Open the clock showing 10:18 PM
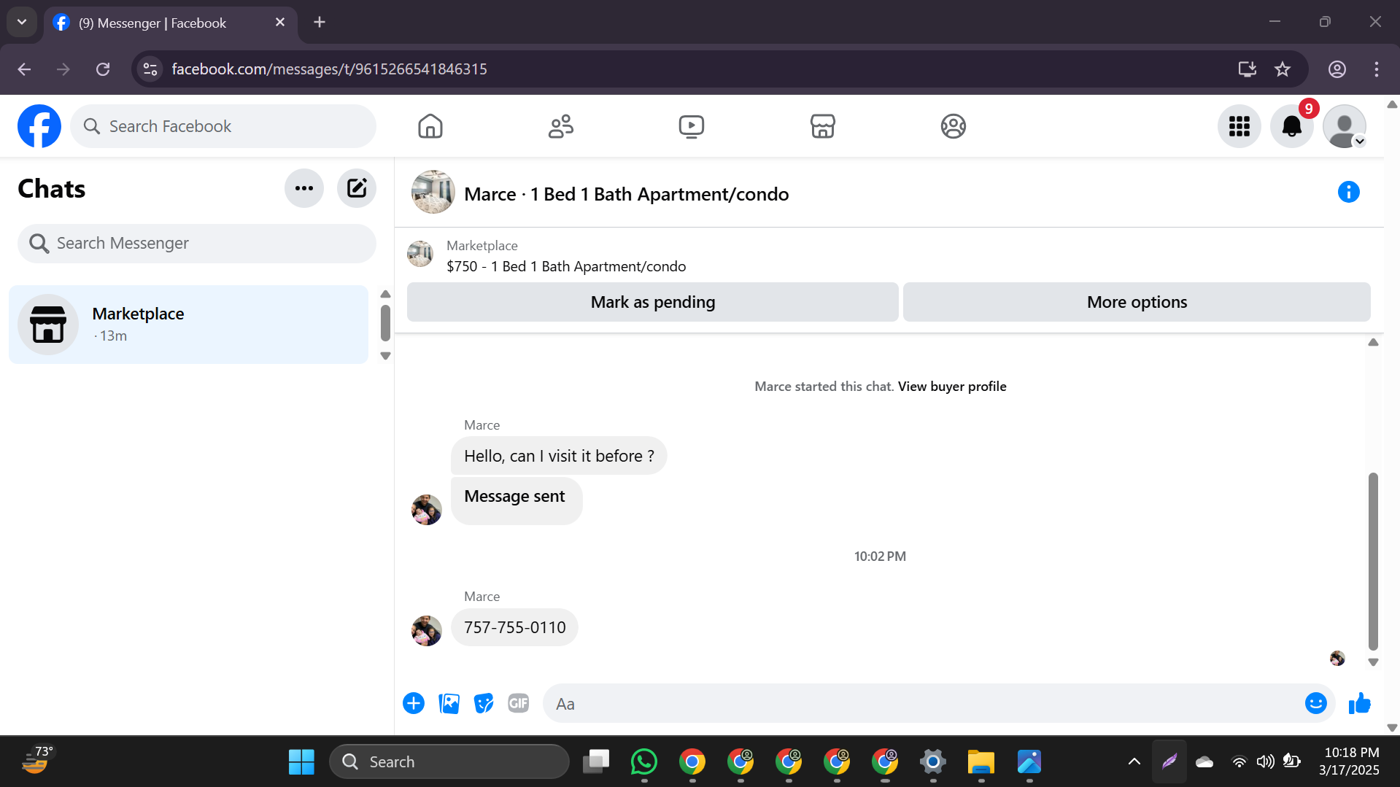This screenshot has width=1400, height=787. click(x=1351, y=761)
